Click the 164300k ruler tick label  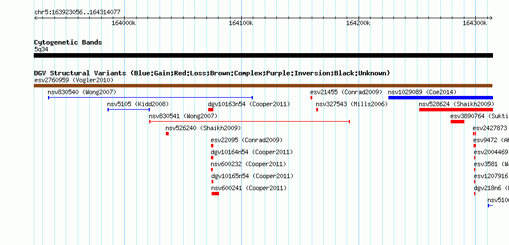pos(475,23)
